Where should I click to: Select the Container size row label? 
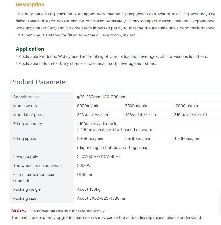(26, 97)
